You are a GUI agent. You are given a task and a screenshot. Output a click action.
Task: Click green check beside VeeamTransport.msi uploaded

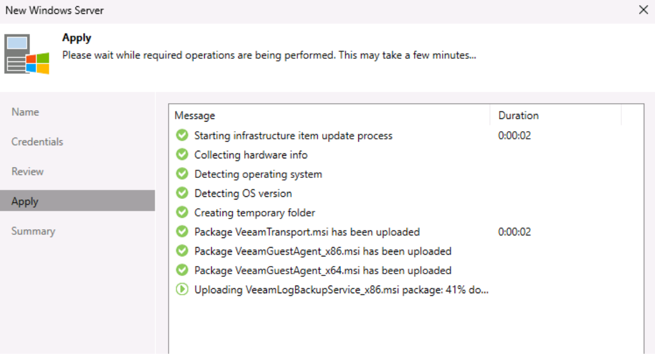coord(182,231)
